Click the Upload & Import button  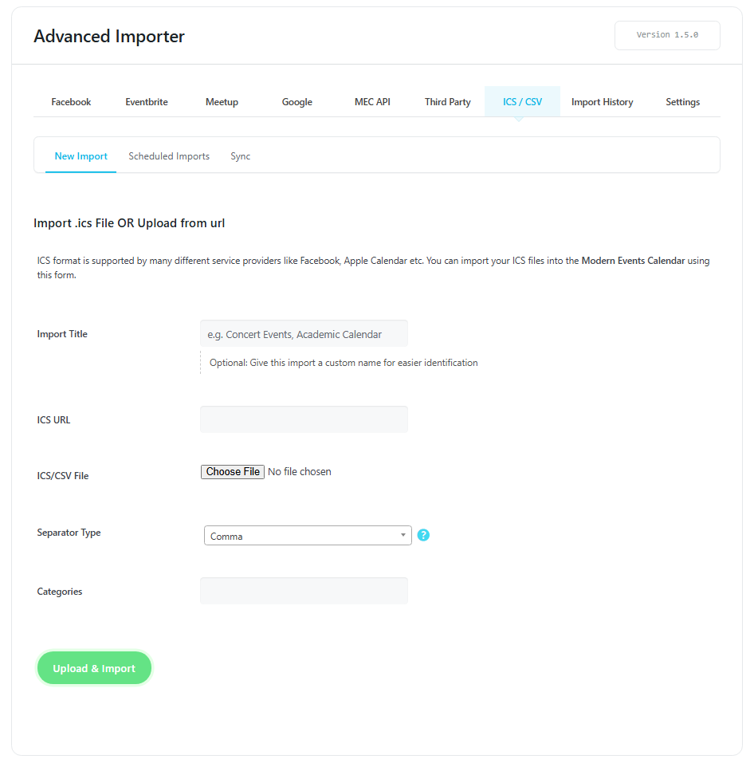click(x=94, y=668)
